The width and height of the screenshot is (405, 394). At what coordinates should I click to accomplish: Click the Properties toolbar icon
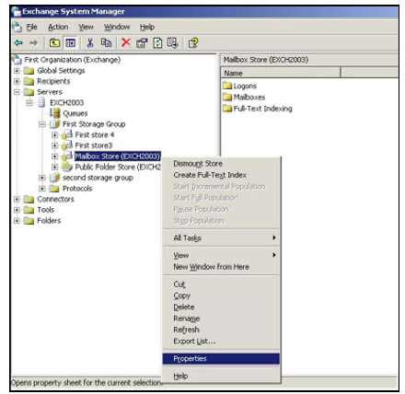click(142, 43)
